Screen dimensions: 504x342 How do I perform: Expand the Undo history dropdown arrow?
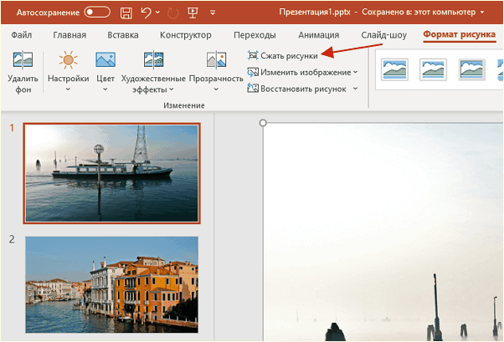tap(158, 13)
